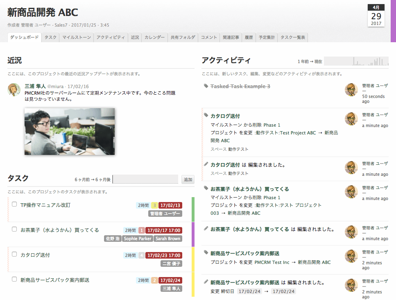Click the 佐野 浩 assignee tag
Image resolution: width=396 pixels, height=300 pixels.
[113, 239]
